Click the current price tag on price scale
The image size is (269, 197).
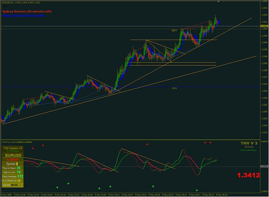point(264,26)
